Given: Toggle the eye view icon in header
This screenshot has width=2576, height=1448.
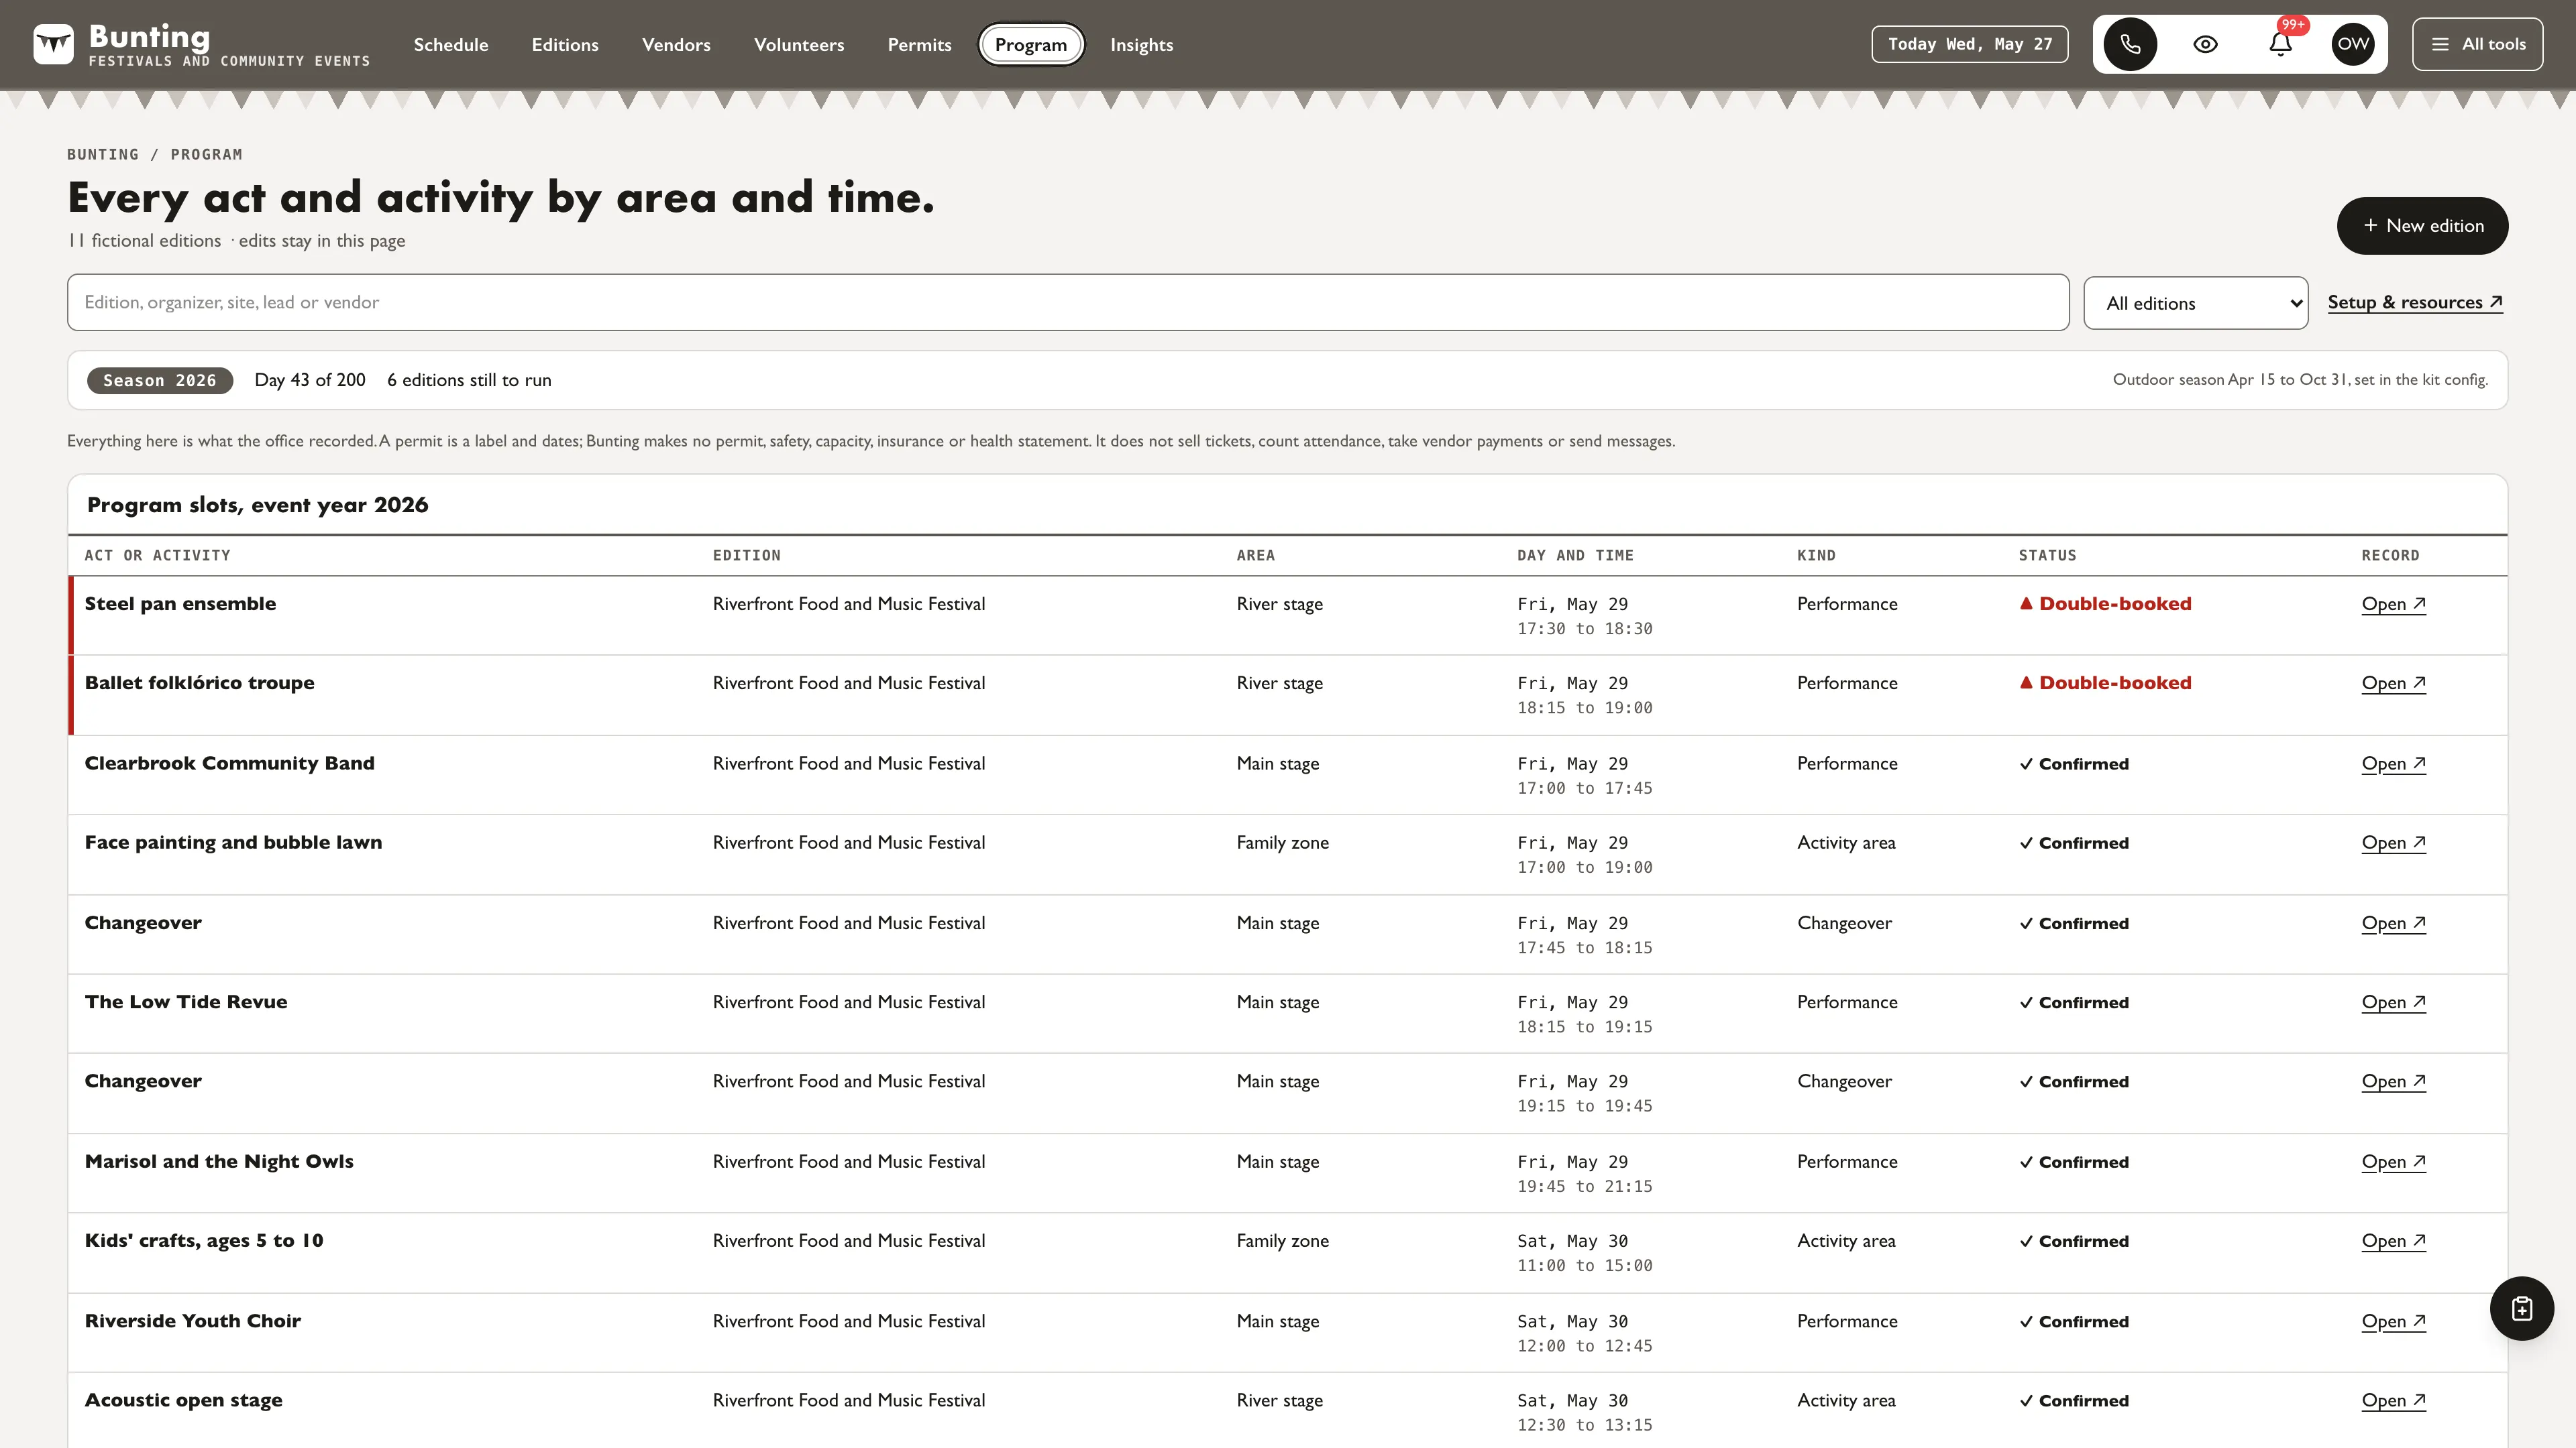Looking at the screenshot, I should click(x=2205, y=44).
